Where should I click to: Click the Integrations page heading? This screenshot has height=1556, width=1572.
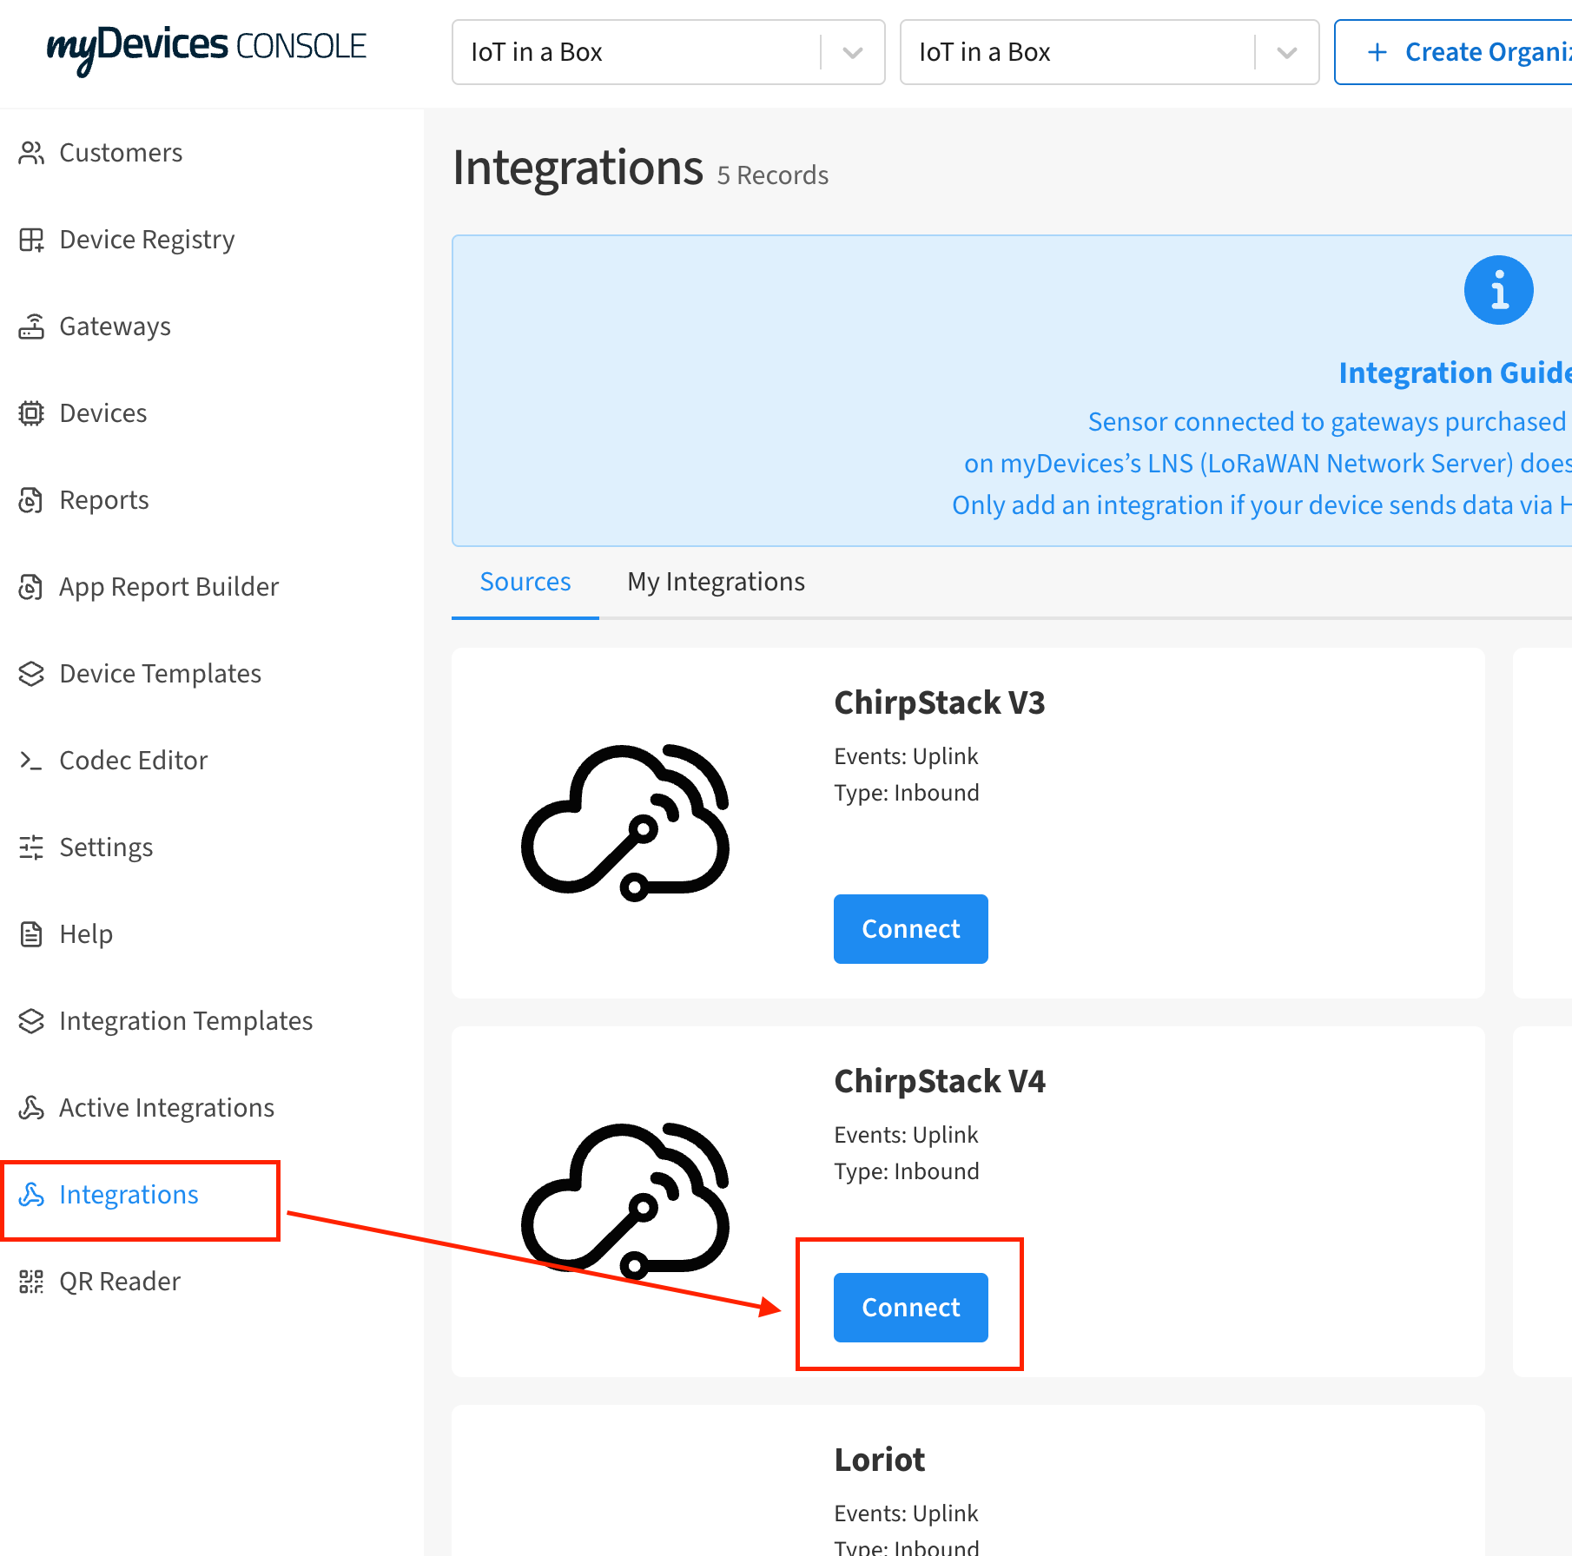pos(578,168)
